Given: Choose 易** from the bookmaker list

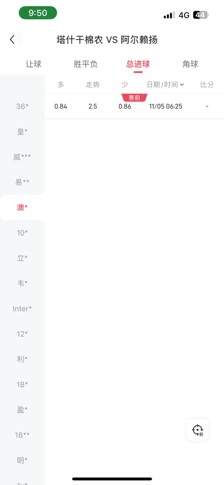Looking at the screenshot, I should (x=22, y=182).
